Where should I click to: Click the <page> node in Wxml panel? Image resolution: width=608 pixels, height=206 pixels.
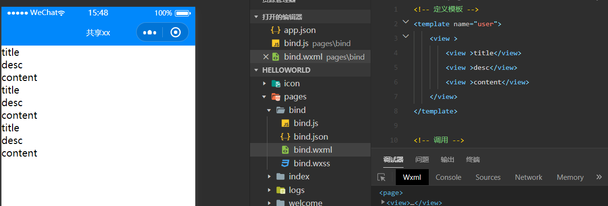tap(391, 193)
